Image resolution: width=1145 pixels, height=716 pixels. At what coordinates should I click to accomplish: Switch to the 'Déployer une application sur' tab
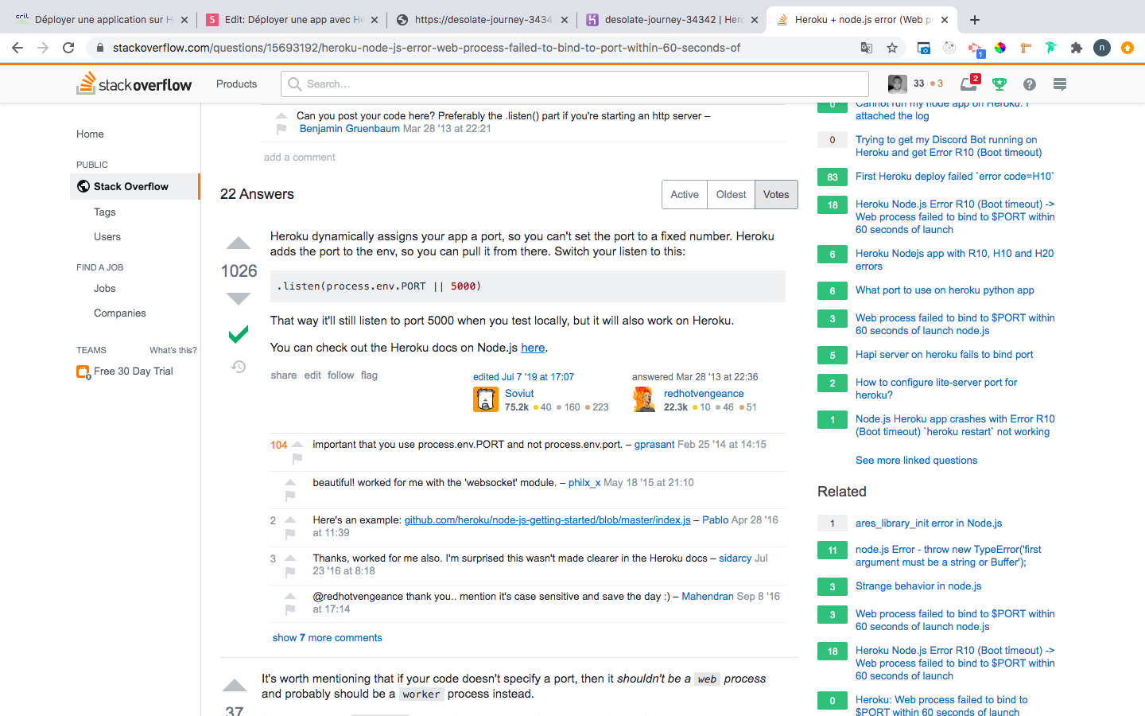click(100, 19)
